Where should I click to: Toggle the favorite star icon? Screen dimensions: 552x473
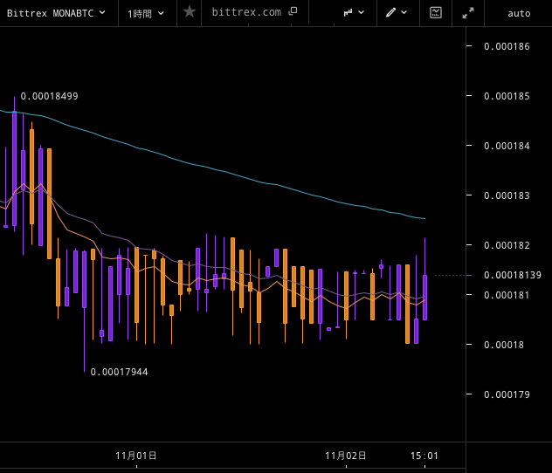point(190,12)
